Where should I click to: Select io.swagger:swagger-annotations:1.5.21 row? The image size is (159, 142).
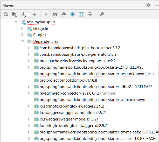[73, 113]
